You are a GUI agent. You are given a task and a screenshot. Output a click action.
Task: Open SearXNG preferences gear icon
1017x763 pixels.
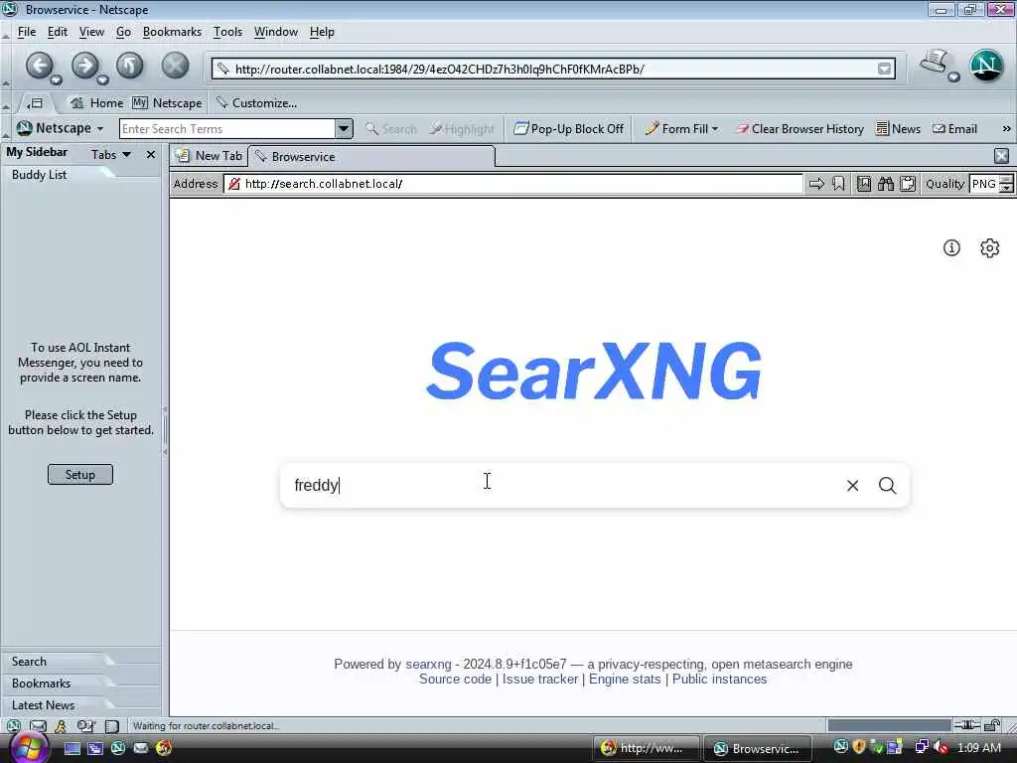(990, 247)
